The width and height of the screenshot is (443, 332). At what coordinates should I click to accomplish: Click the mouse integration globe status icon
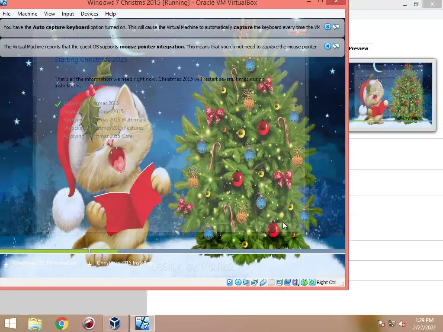[x=304, y=282]
